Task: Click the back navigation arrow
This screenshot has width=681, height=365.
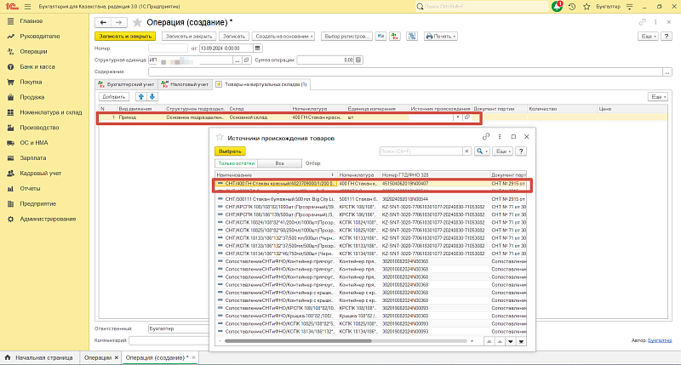Action: [x=103, y=21]
